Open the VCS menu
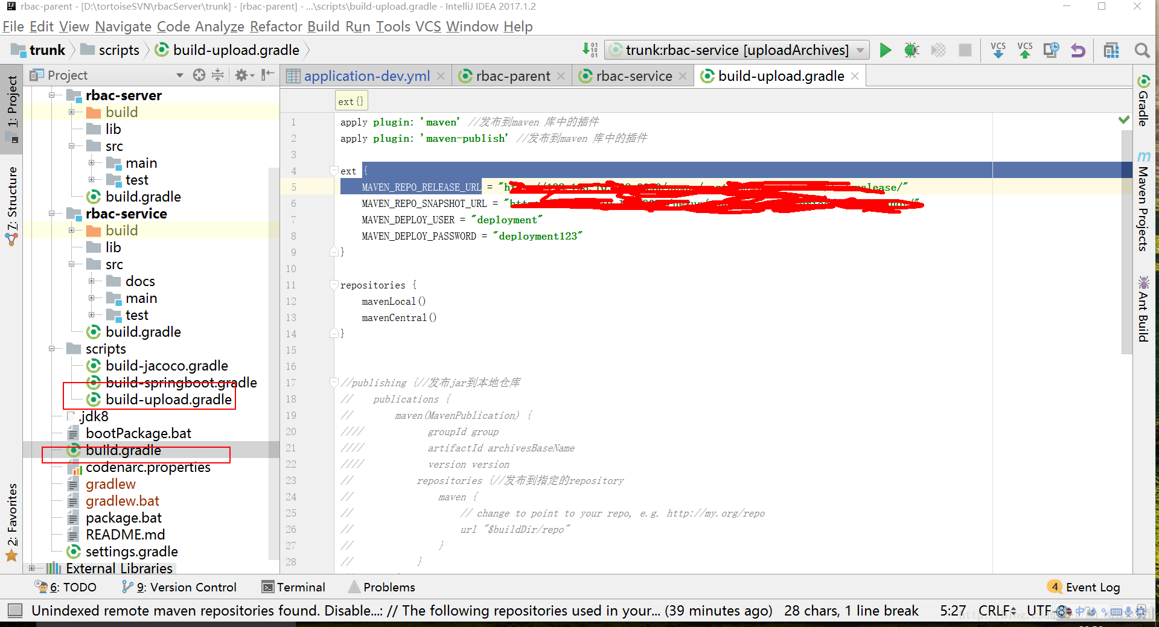 (x=428, y=27)
